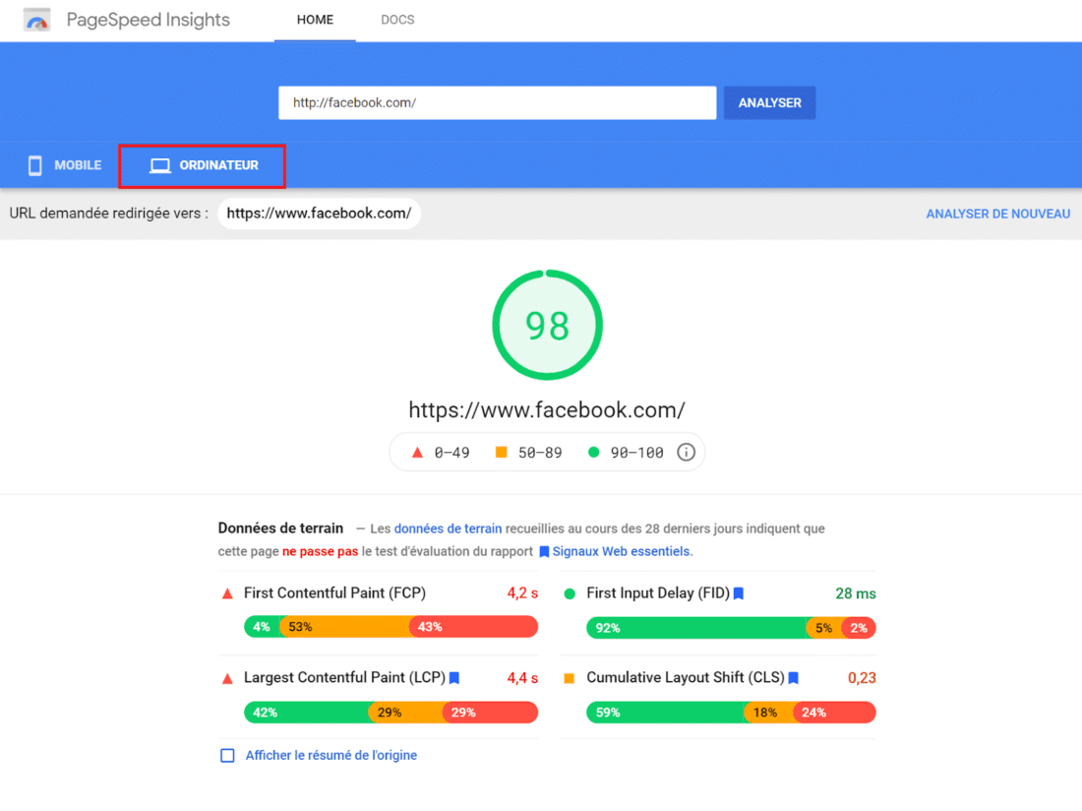Screen dimensions: 1082x811
Task: Click the Cumulative Layout Shift (CLS) label
Action: click(x=686, y=678)
